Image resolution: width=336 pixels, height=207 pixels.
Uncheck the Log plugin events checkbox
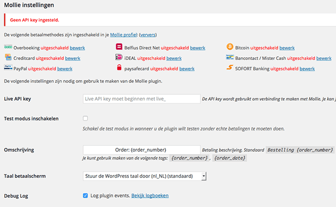(x=85, y=195)
